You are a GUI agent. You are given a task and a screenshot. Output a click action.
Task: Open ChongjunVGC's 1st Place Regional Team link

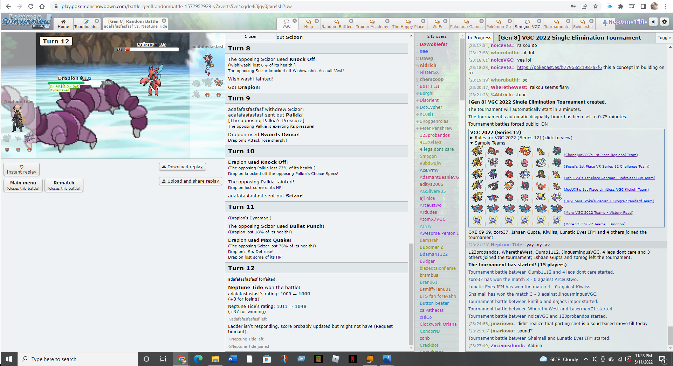pos(600,155)
